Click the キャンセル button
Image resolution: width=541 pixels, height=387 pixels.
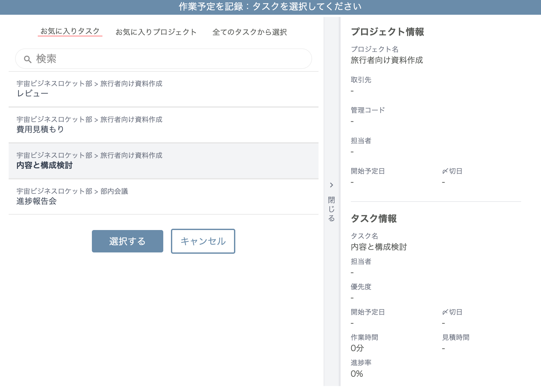point(203,241)
